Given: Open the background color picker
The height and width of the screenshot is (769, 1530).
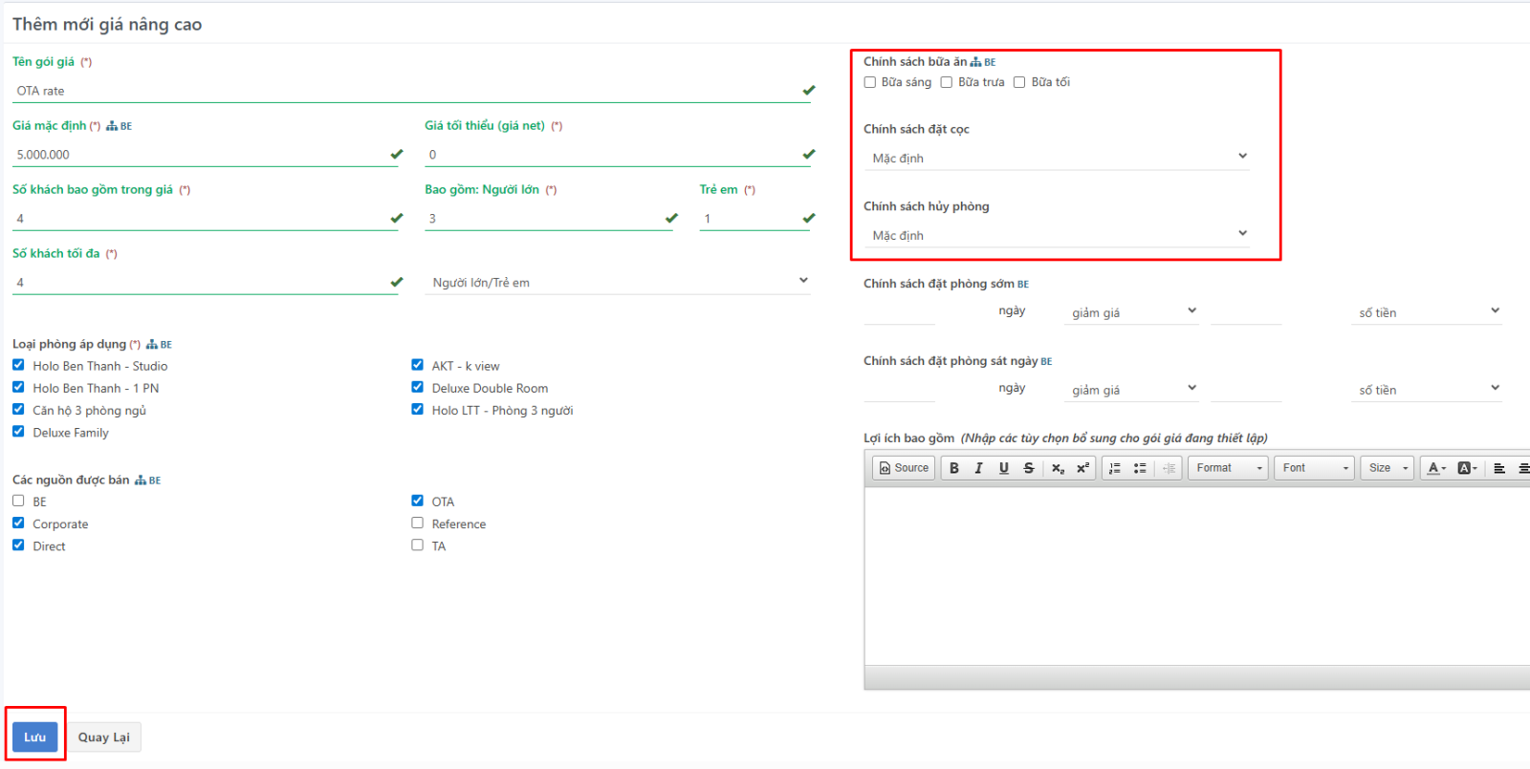Looking at the screenshot, I should (x=1467, y=468).
